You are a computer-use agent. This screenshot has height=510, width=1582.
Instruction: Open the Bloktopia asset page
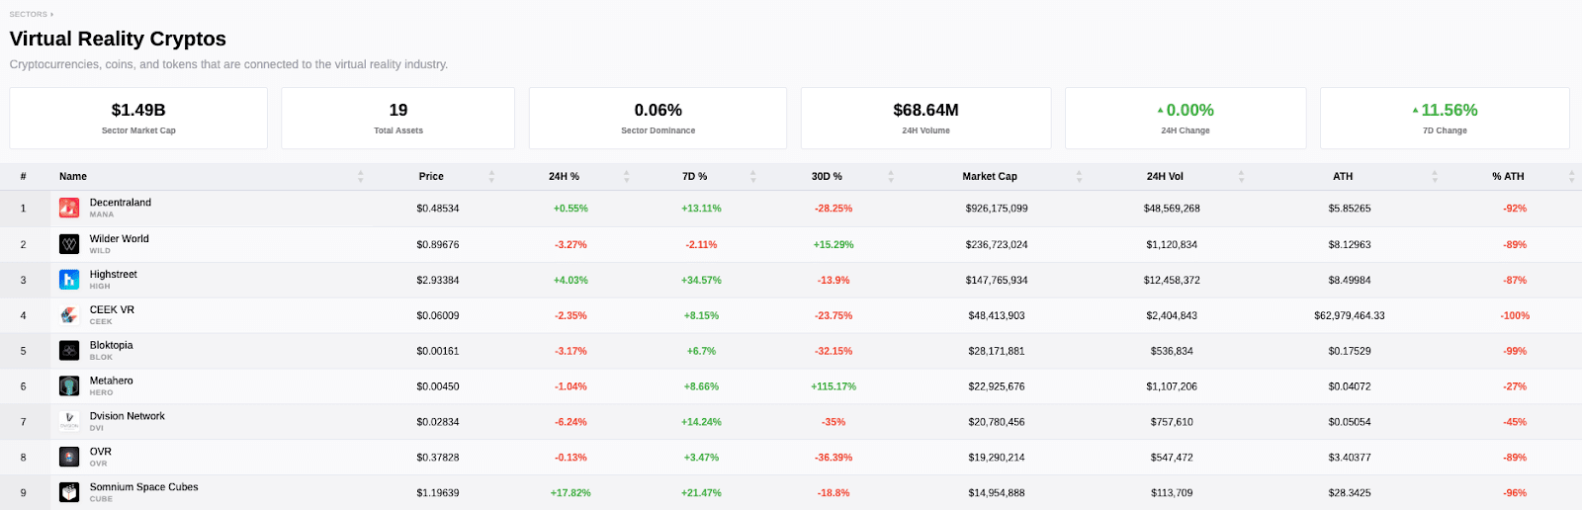tap(112, 346)
